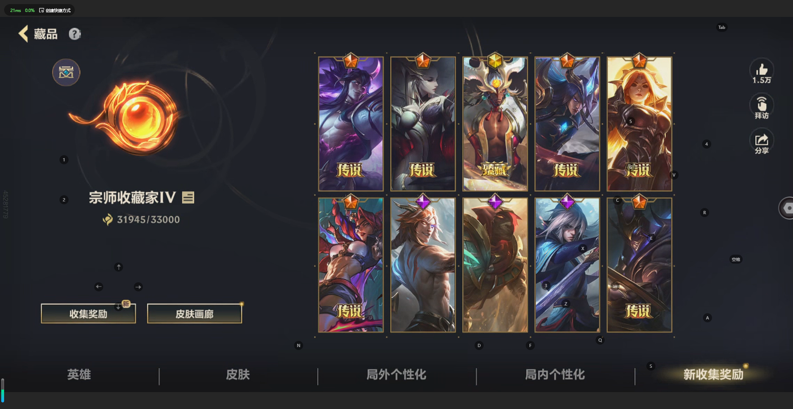The height and width of the screenshot is (409, 793).
Task: Open the list icon beside 宗师收藏家IV
Action: pyautogui.click(x=188, y=198)
